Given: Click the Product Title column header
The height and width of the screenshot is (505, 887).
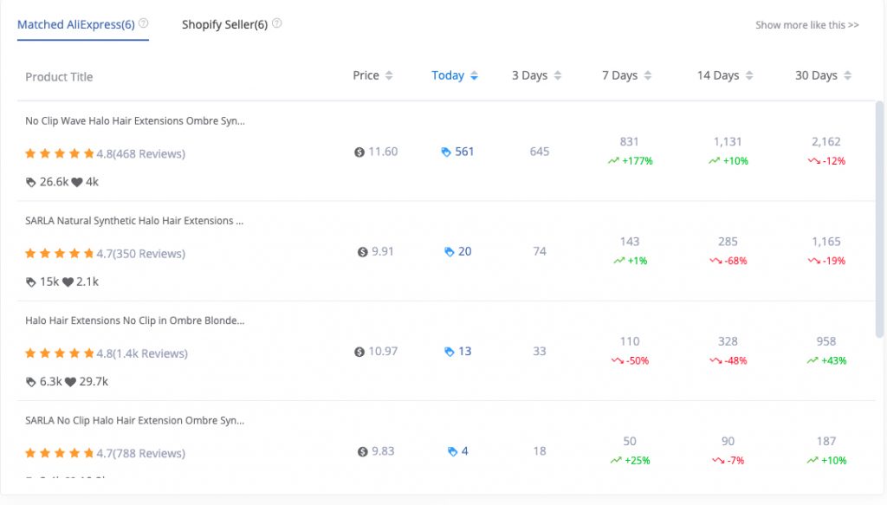Looking at the screenshot, I should [59, 77].
